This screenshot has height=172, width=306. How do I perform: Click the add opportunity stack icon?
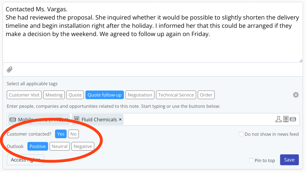click(x=293, y=119)
